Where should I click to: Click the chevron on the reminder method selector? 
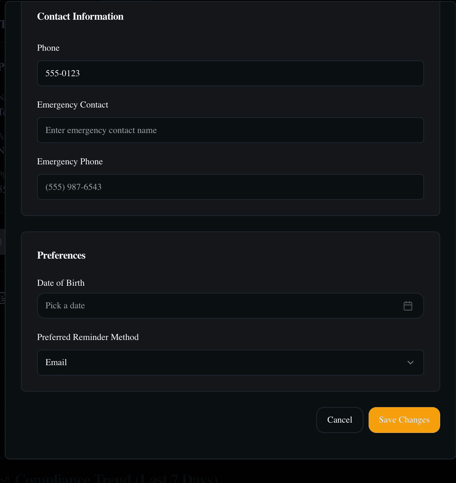tap(410, 363)
